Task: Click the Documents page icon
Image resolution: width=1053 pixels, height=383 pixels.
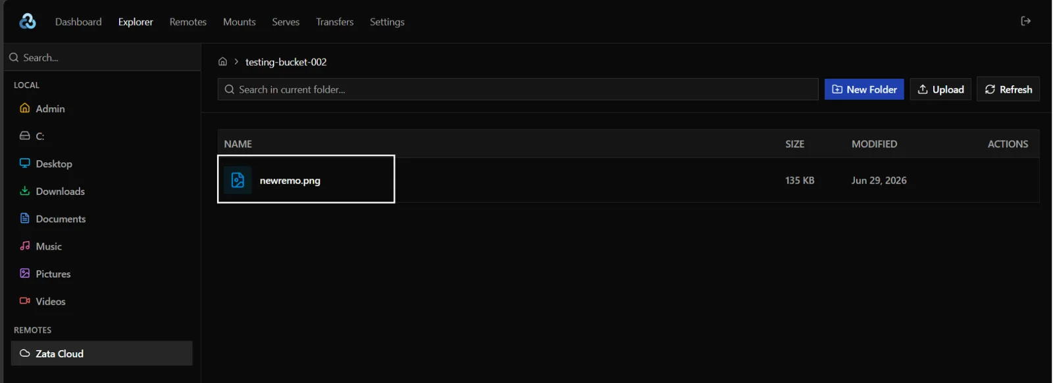Action: tap(25, 218)
